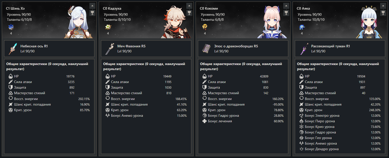The height and width of the screenshot is (158, 389).
Task: Click the trophy icon on the Аяка card
Action: [383, 13]
